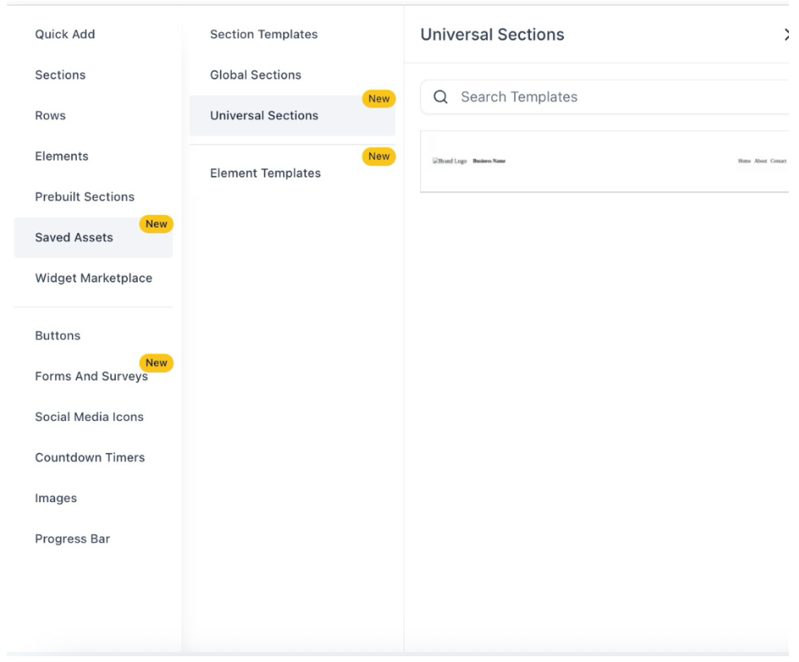Select Social Media Icons
Image resolution: width=799 pixels, height=662 pixels.
tap(89, 417)
